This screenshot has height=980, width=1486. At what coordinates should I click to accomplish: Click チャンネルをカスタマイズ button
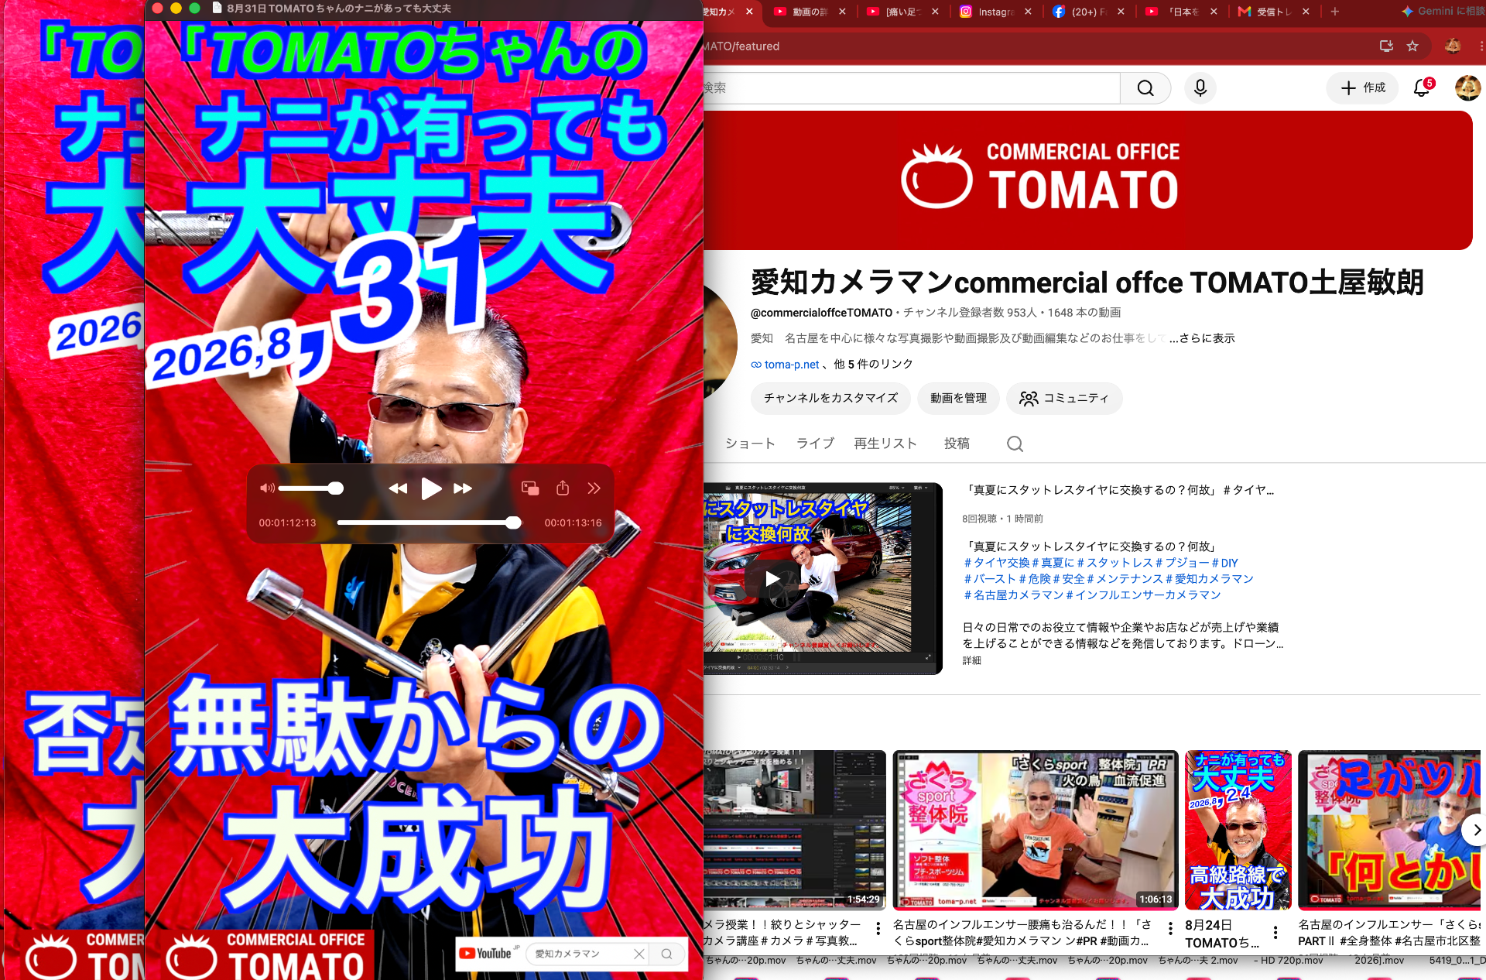click(831, 398)
